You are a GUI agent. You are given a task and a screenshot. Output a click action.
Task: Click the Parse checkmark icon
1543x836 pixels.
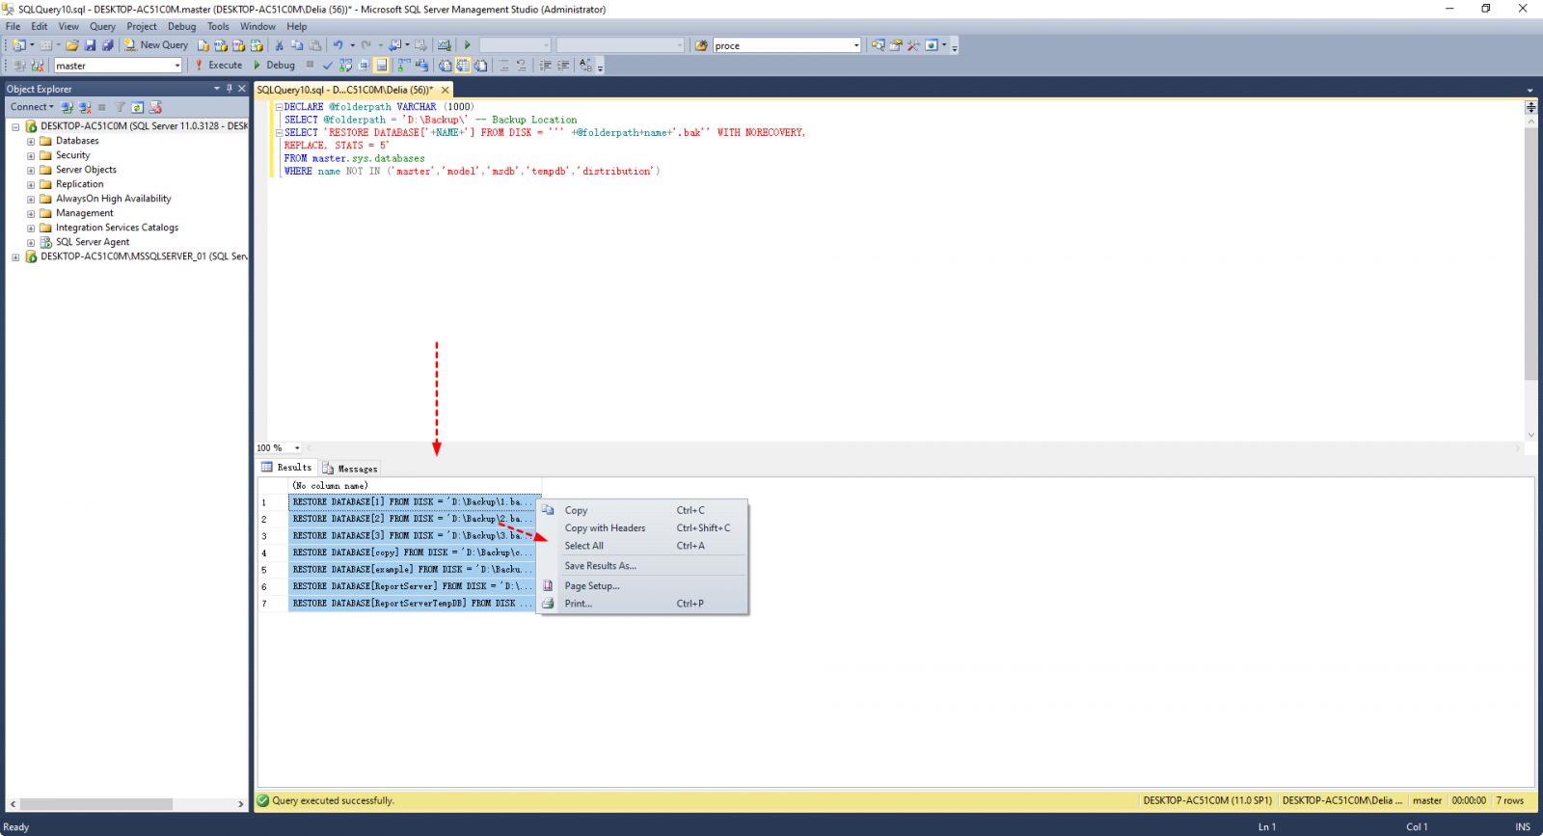328,66
